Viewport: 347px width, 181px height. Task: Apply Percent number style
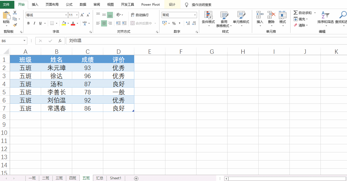(x=174, y=24)
